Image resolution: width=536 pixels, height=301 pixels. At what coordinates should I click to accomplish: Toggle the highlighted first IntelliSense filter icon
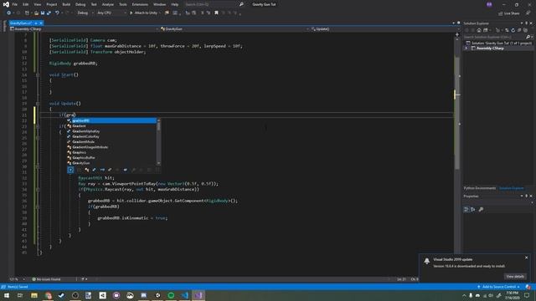[x=70, y=170]
